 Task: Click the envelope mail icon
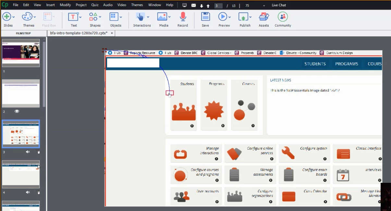(x=193, y=6)
